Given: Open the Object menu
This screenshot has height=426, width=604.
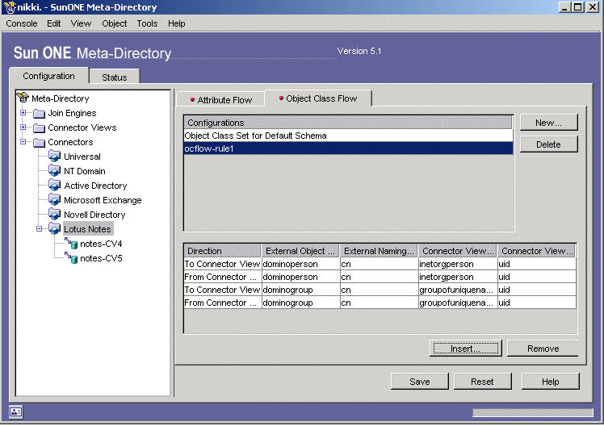Looking at the screenshot, I should pyautogui.click(x=115, y=23).
